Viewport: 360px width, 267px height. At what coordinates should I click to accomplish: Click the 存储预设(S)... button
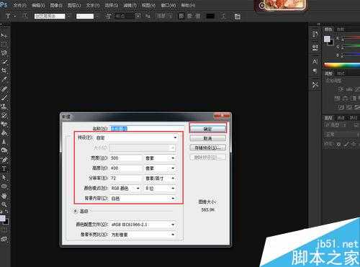coord(207,148)
